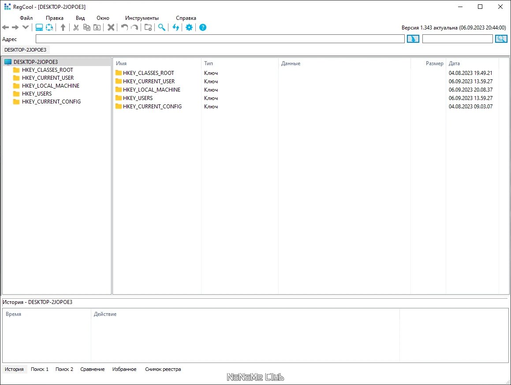This screenshot has height=385, width=511.
Task: Click the quick search input field
Action: click(457, 39)
